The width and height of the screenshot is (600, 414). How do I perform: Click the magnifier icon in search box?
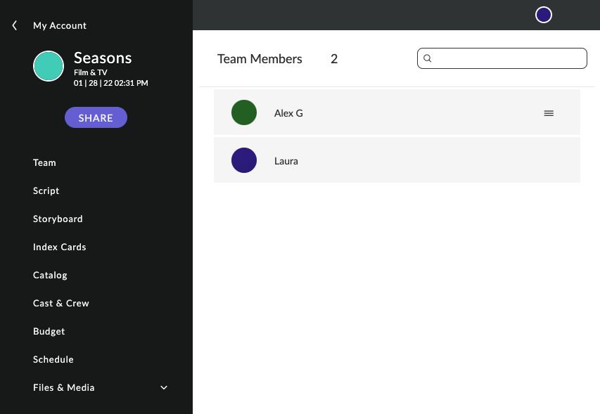pyautogui.click(x=428, y=58)
